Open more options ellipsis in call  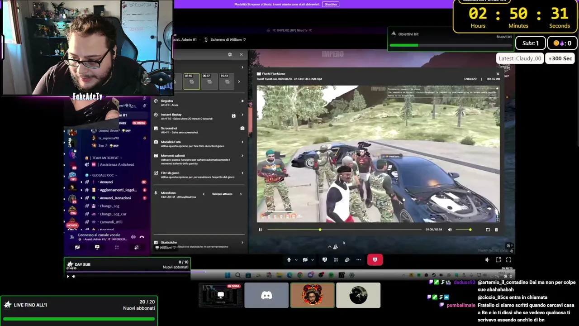[358, 260]
